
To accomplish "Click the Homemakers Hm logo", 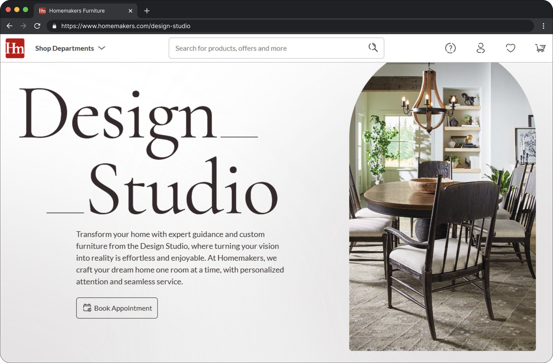I will 15,48.
